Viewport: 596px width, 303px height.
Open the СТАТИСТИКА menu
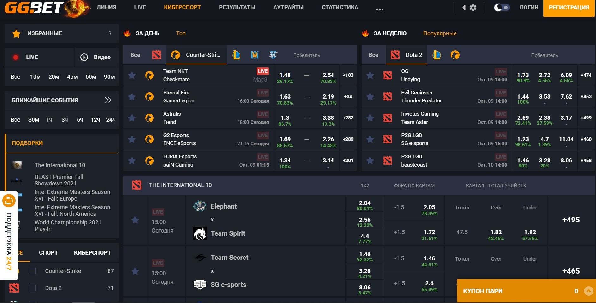coord(340,7)
